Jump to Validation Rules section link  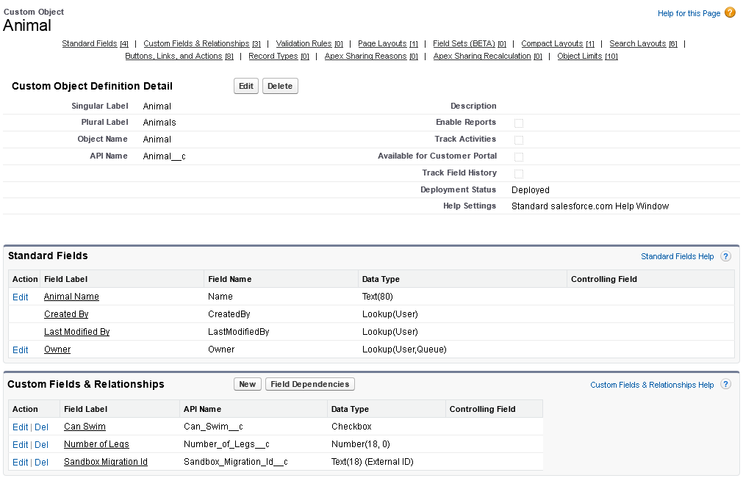304,44
